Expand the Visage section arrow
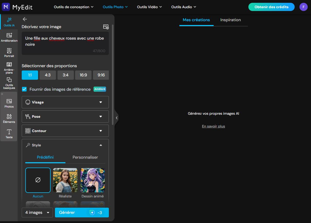Screen dimensions: 311x223 click(101, 102)
